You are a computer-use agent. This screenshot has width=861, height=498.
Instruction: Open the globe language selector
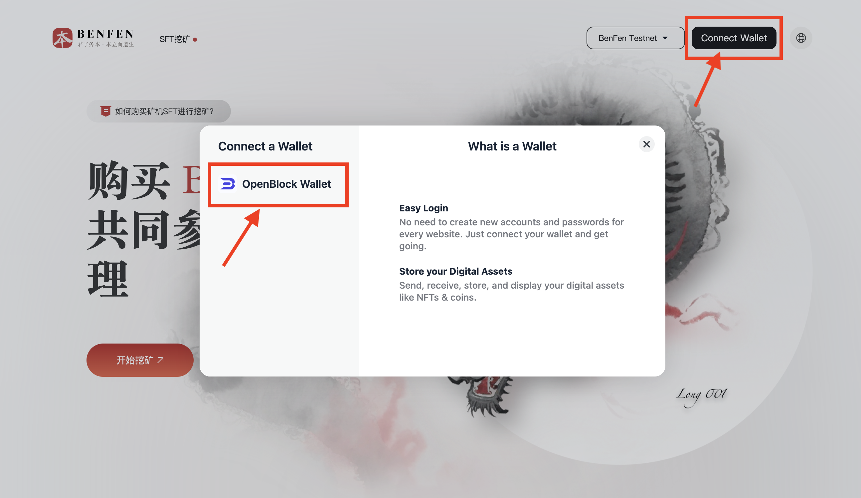800,38
